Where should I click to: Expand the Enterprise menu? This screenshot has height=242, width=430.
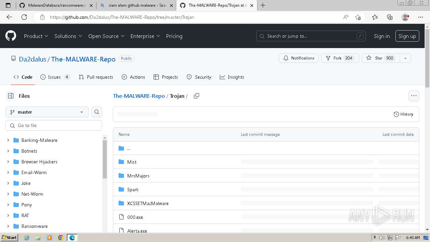click(x=145, y=36)
